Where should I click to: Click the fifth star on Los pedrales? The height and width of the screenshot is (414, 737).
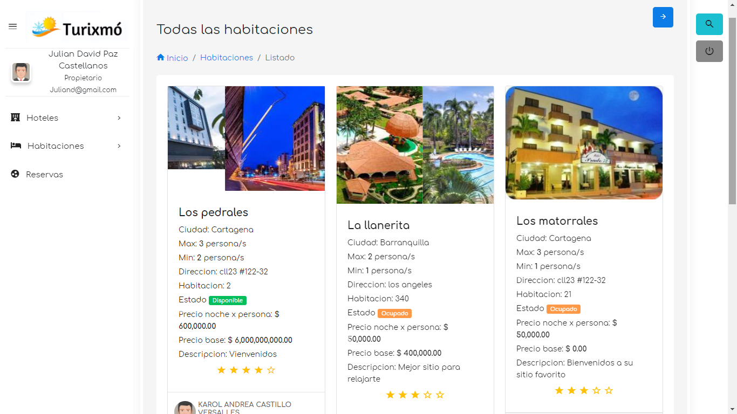271,370
